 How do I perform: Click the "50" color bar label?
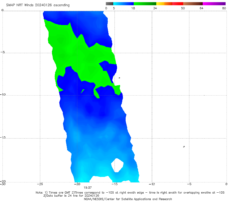tap(183, 8)
